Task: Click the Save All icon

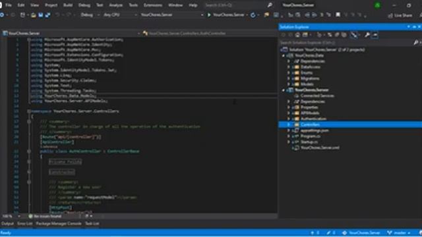Action: (47, 15)
